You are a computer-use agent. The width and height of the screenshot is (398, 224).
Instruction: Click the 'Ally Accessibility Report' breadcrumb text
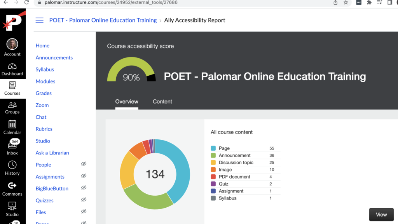tap(195, 20)
